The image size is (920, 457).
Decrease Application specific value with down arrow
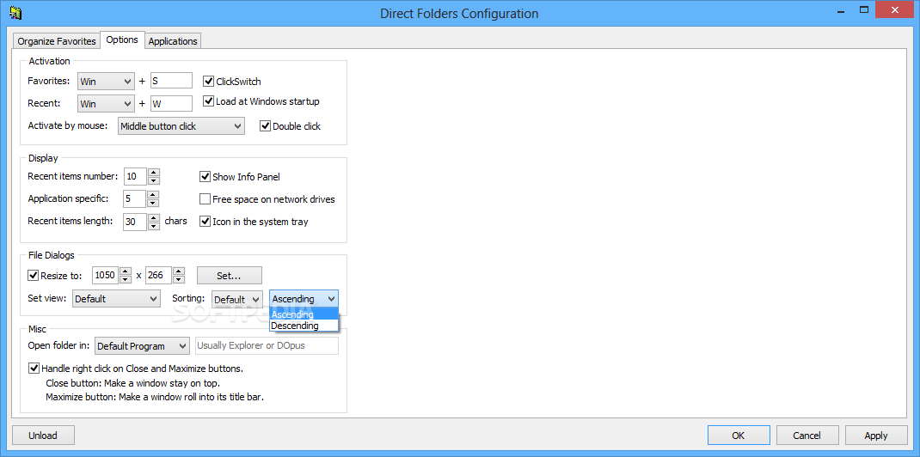153,203
